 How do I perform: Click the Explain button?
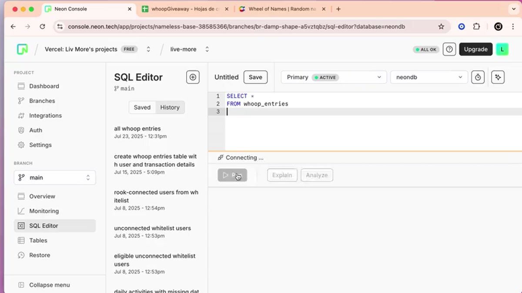(282, 175)
